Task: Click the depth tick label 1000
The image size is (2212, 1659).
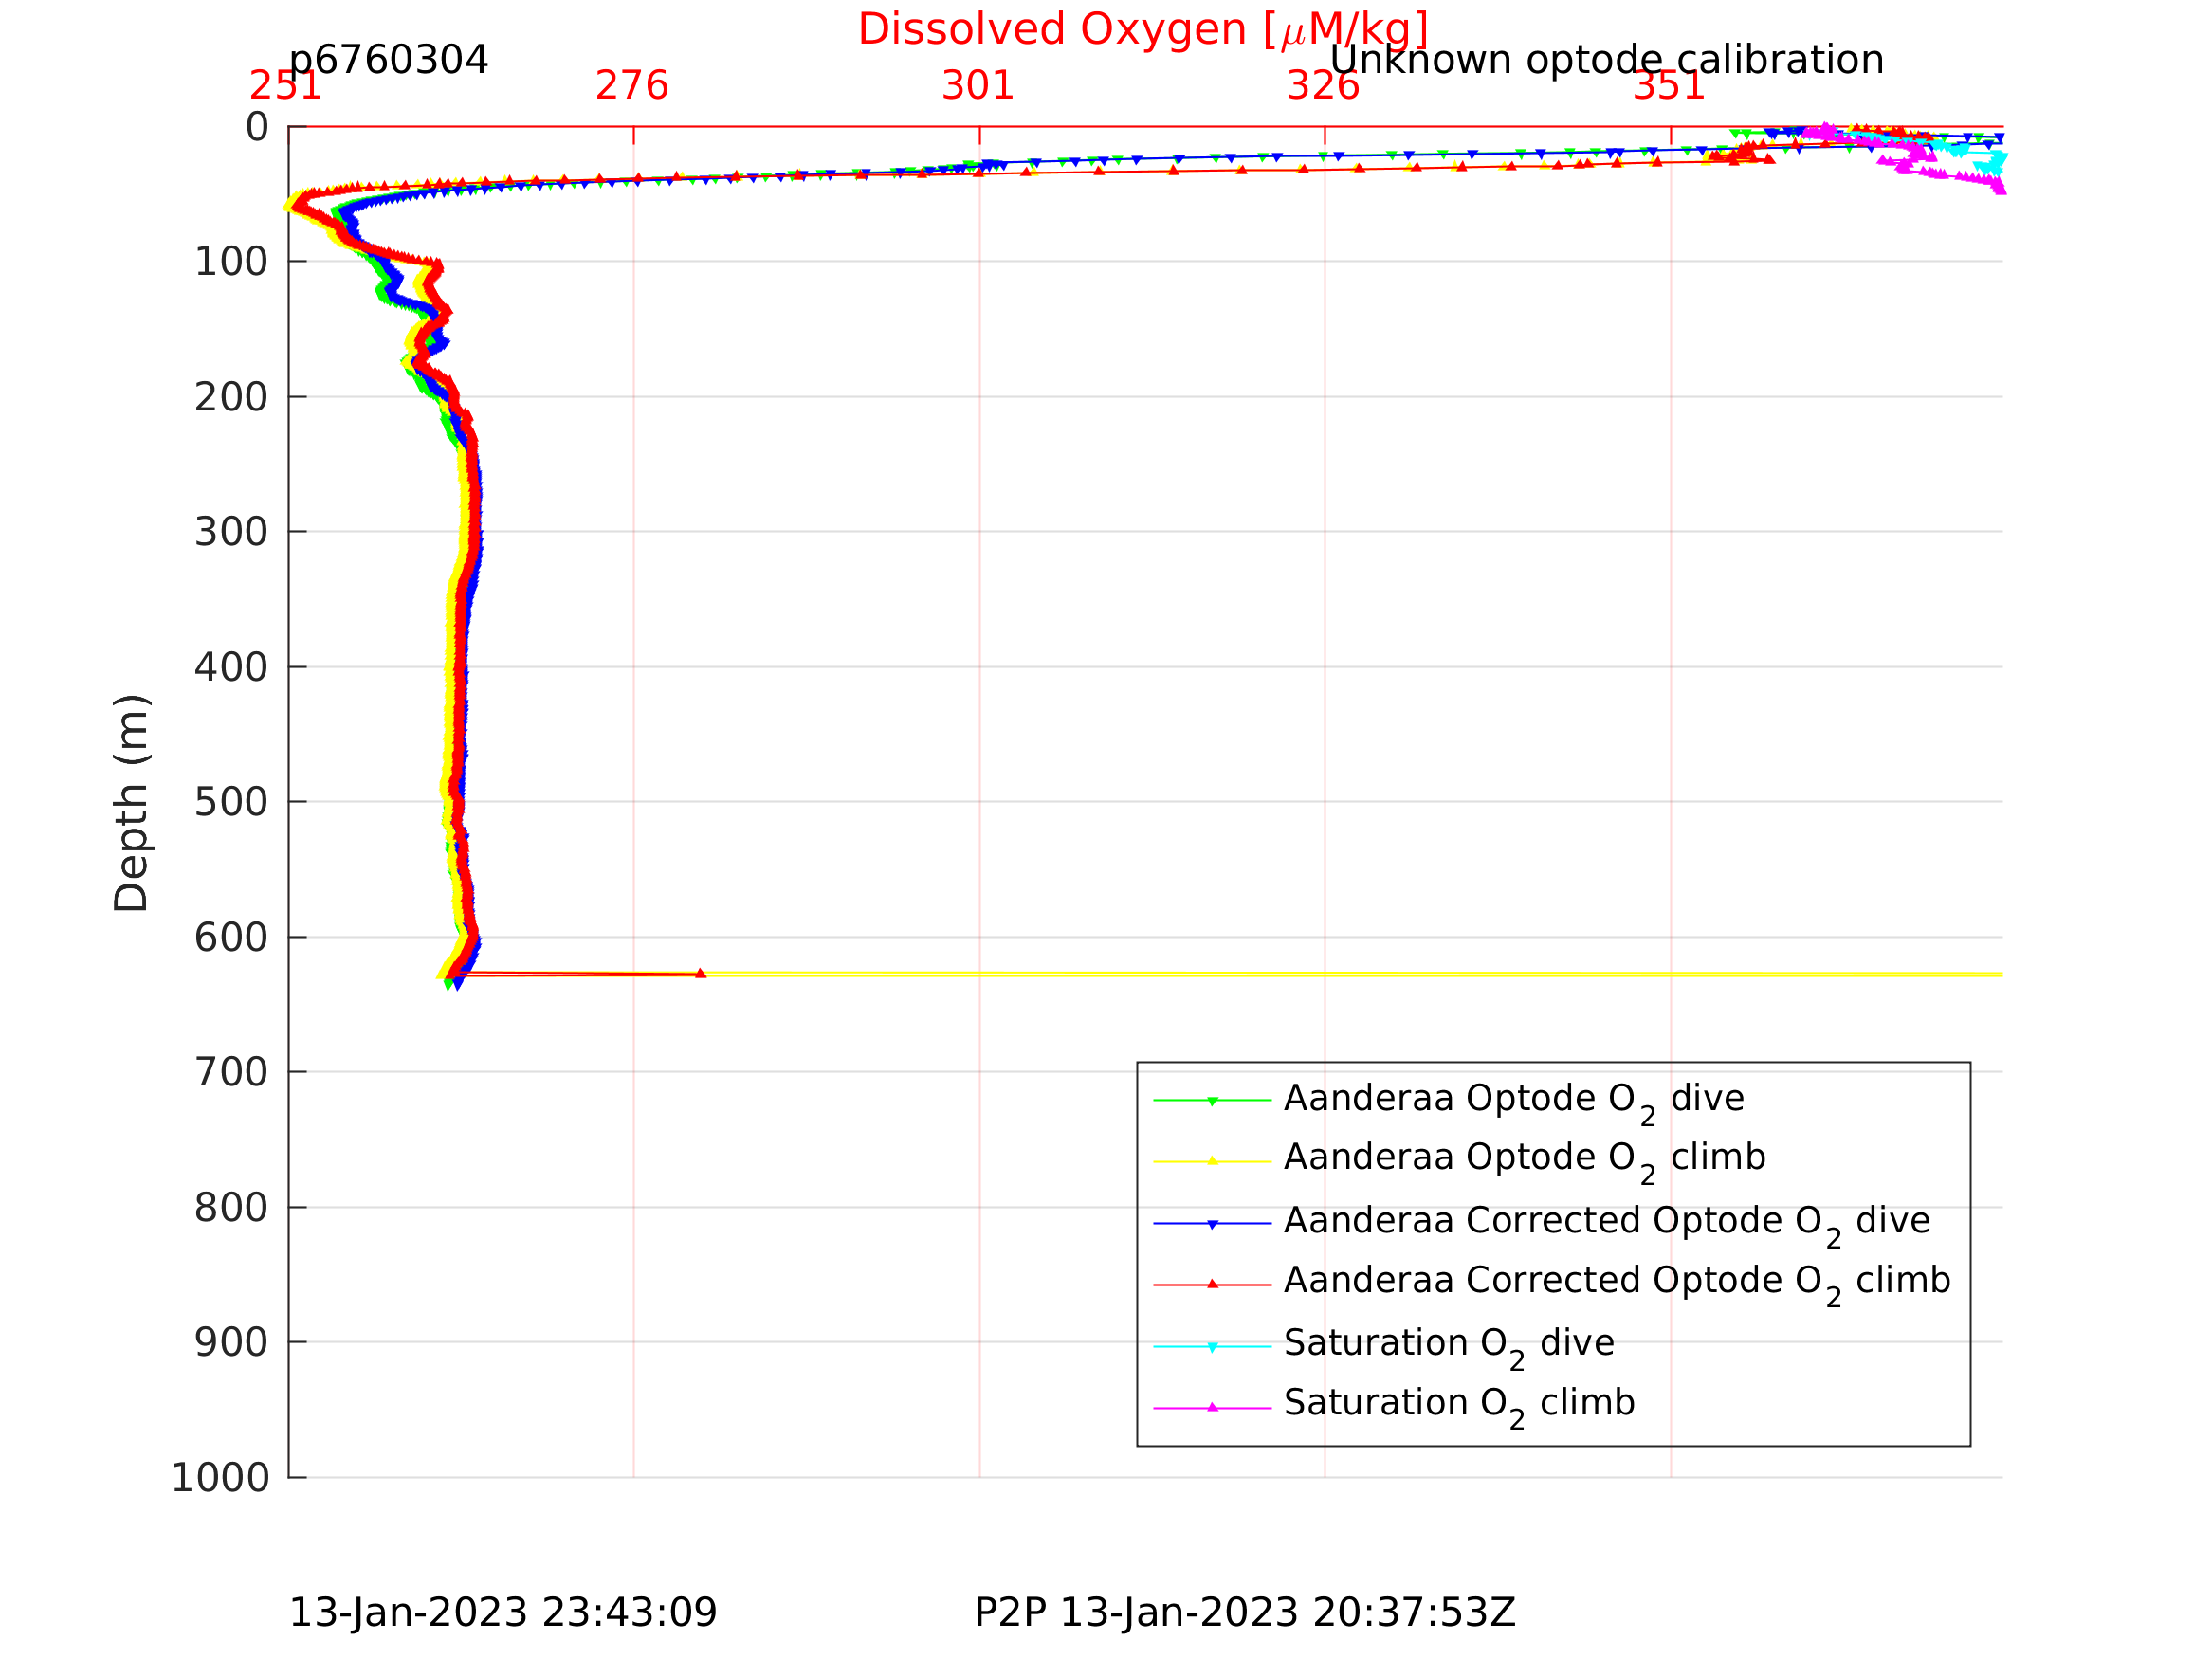Action: [x=220, y=1479]
